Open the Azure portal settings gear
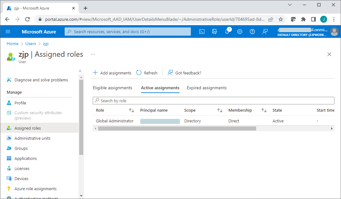Image resolution: width=341 pixels, height=199 pixels. click(240, 32)
